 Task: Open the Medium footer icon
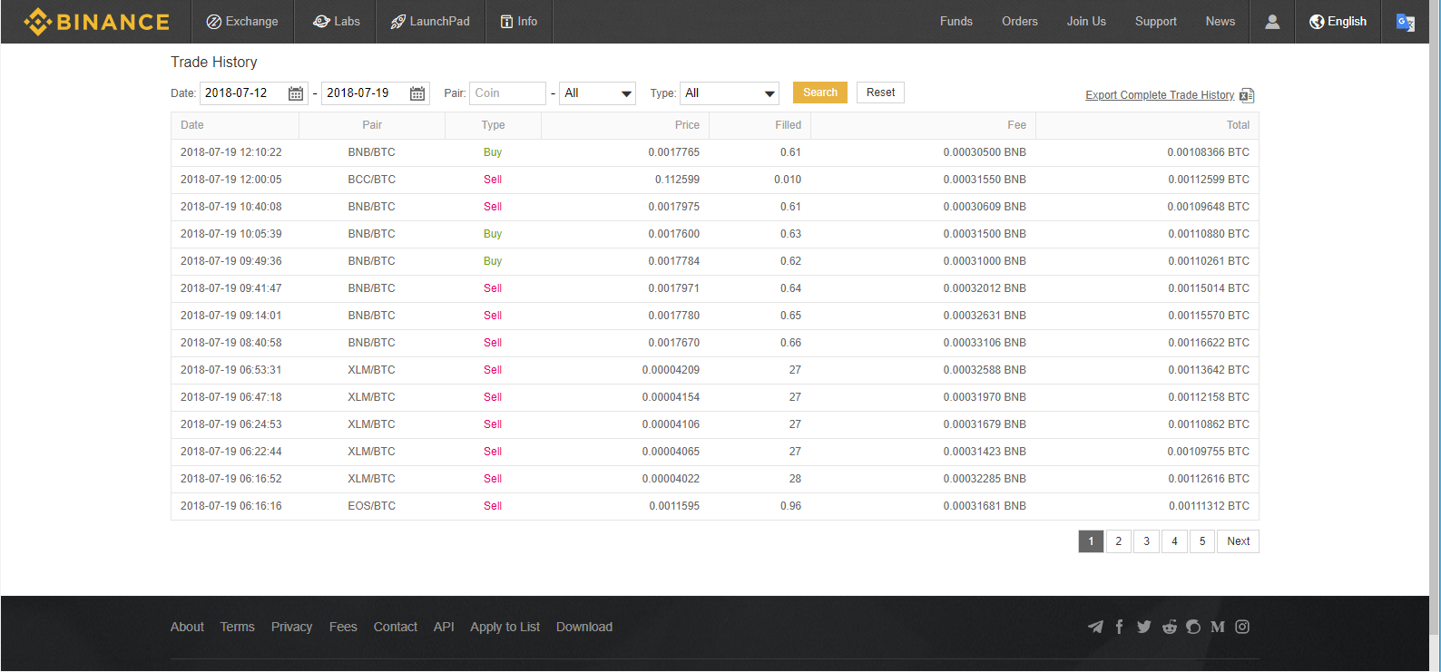pyautogui.click(x=1218, y=627)
